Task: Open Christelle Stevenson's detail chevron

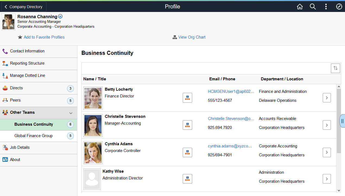Action: point(327,125)
